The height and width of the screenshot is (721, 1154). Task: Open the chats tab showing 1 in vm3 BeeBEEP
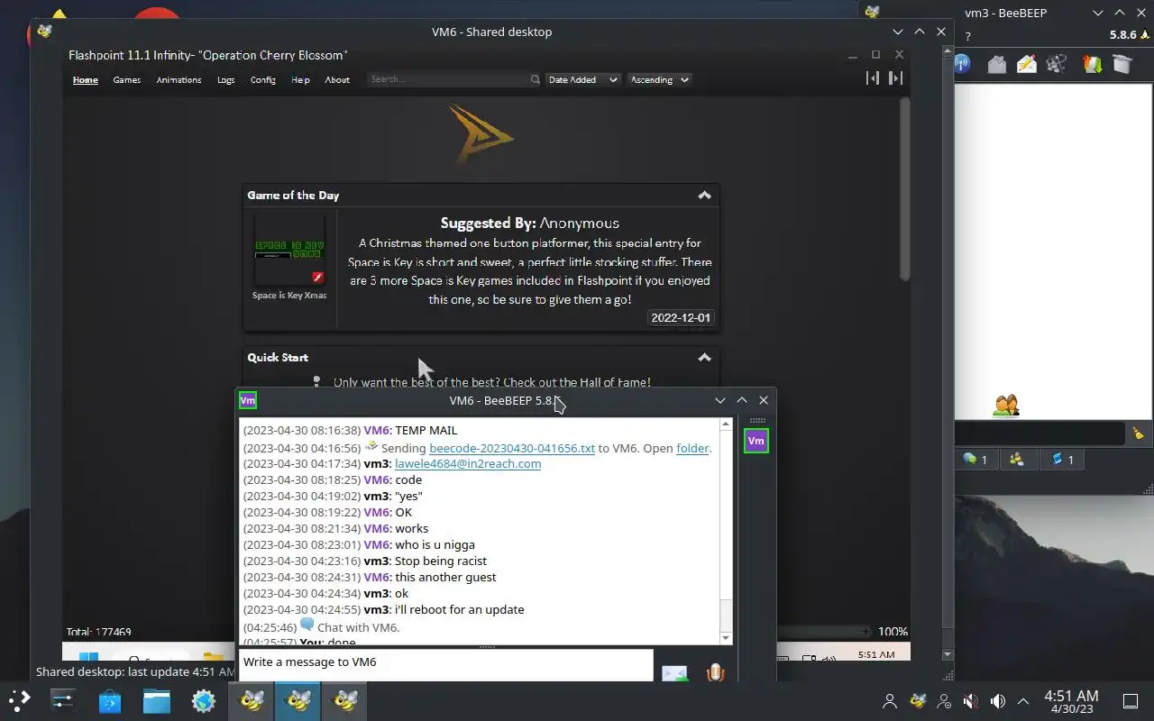tap(975, 460)
